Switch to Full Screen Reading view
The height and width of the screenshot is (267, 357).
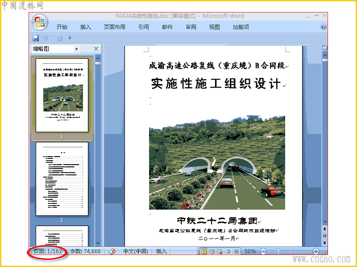[212, 251]
